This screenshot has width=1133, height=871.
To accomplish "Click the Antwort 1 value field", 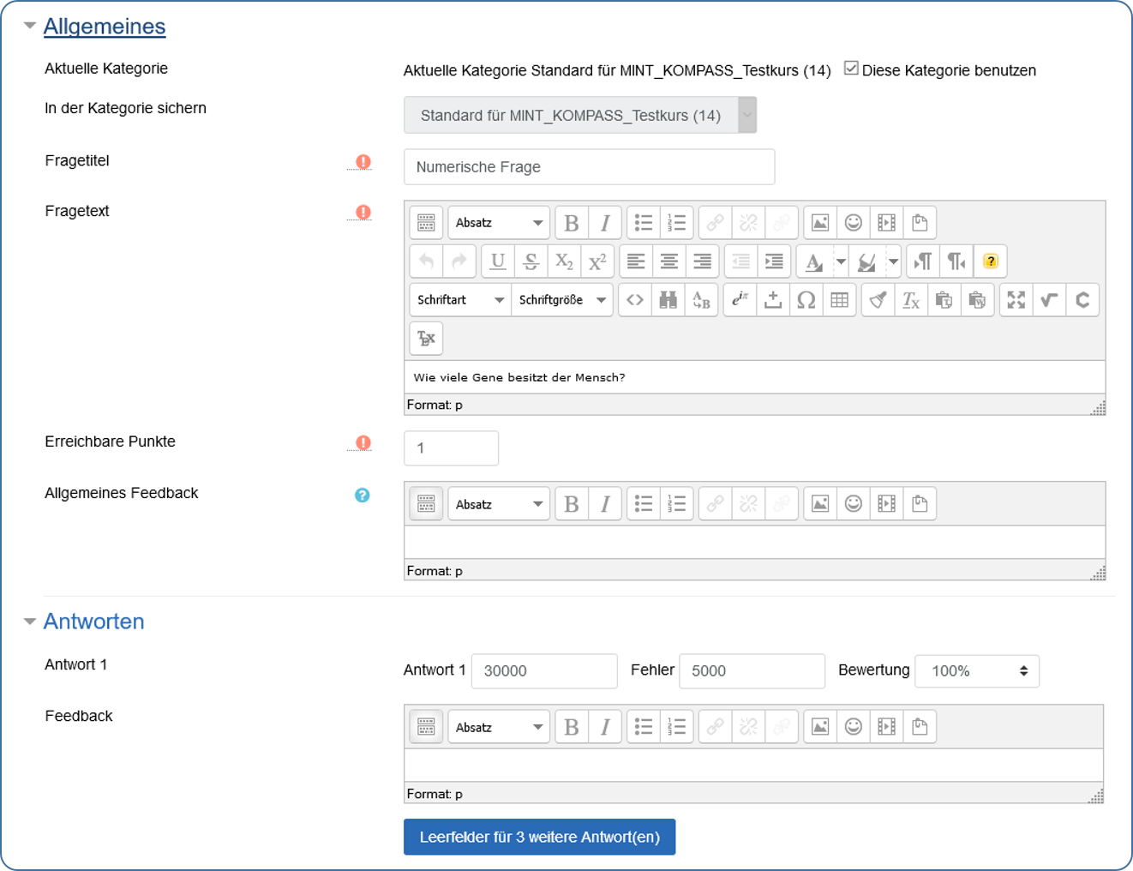I will coord(545,671).
